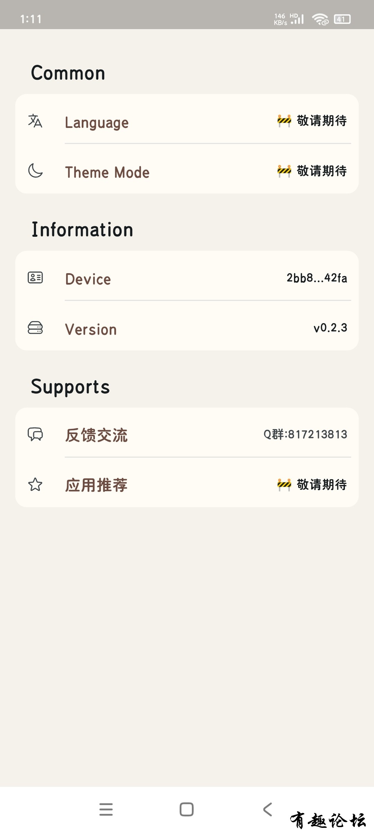Tap the Version server stack icon
This screenshot has width=374, height=832.
[x=35, y=328]
